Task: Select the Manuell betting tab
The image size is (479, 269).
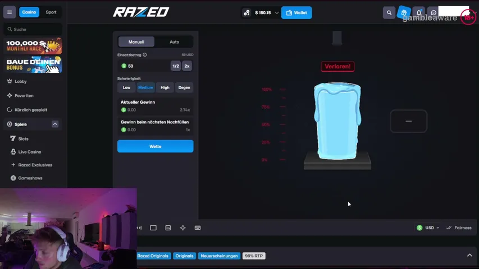Action: [136, 42]
